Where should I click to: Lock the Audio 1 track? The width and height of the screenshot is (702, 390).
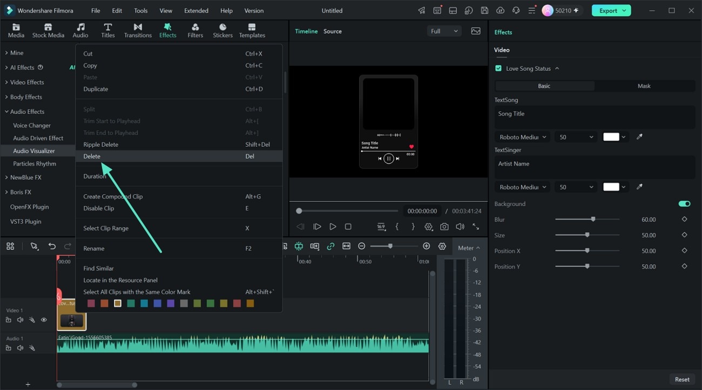point(8,348)
